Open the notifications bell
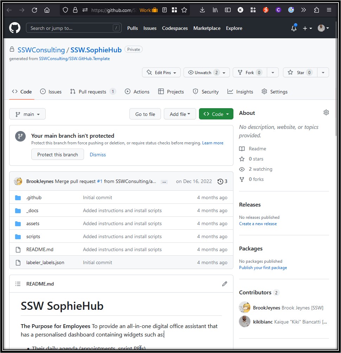Screen dimensions: 341x353 point(294,28)
